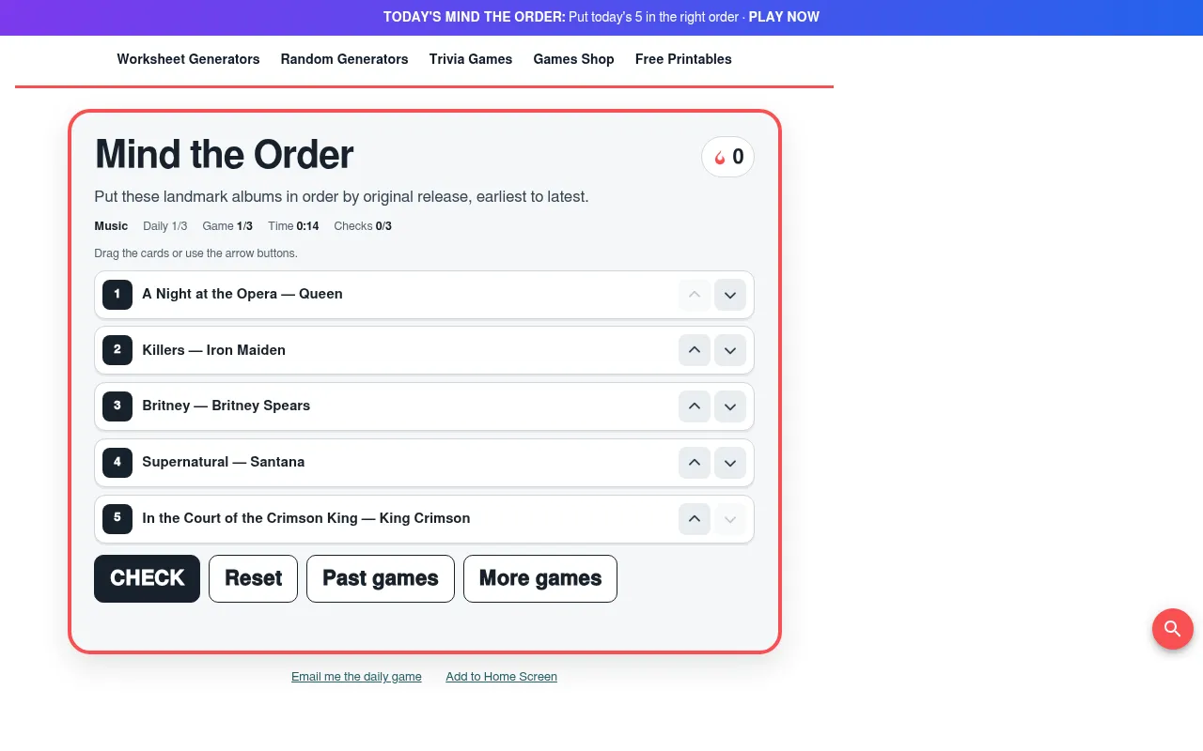This screenshot has width=1203, height=751.
Task: Move Britney — Britney Spears down
Action: pyautogui.click(x=730, y=406)
